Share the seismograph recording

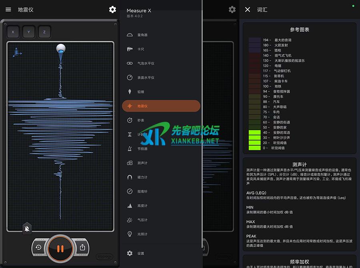[x=82, y=247]
